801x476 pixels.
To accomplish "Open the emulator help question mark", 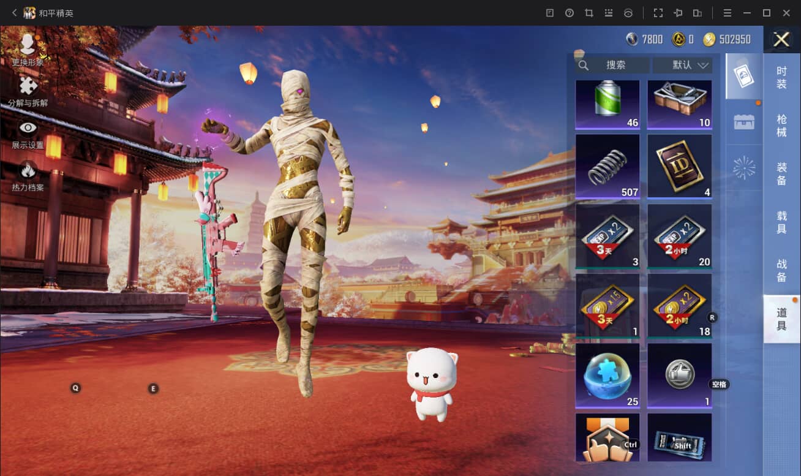I will pyautogui.click(x=570, y=13).
